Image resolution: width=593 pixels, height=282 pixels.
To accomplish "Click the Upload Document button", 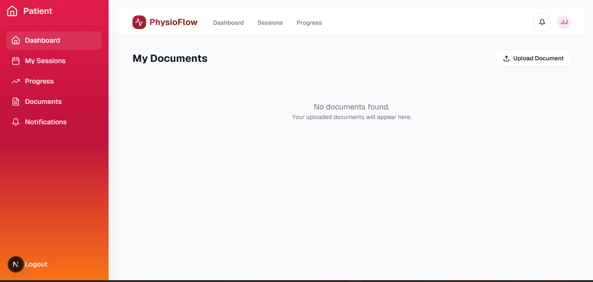I will point(533,58).
